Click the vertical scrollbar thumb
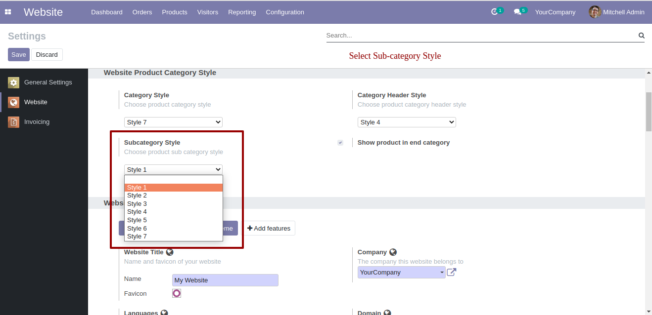This screenshot has height=315, width=652. 649,112
